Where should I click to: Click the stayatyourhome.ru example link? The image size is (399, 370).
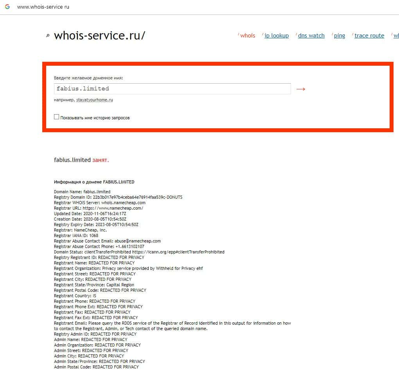94,100
